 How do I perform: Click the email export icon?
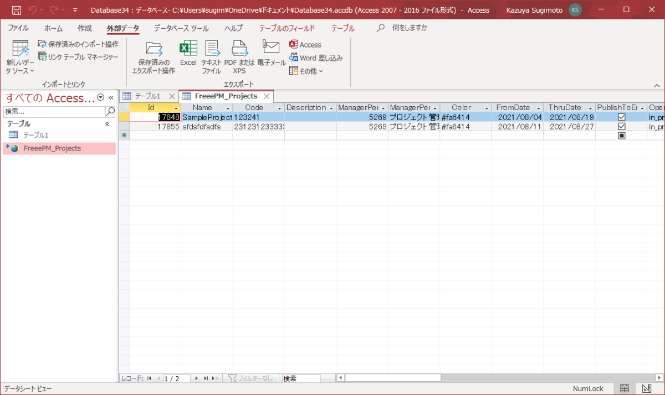coord(271,54)
